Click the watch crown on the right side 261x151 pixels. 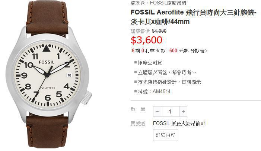[87, 97]
